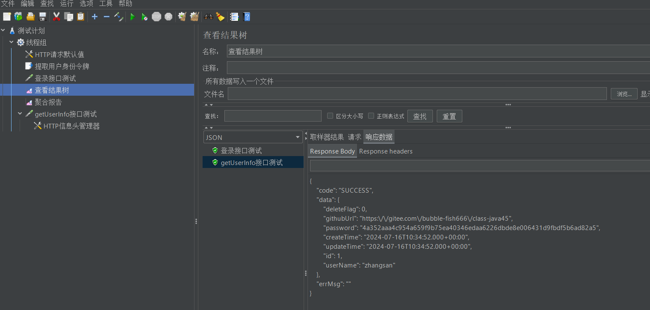Image resolution: width=650 pixels, height=310 pixels.
Task: Click the 重置 button
Action: (x=450, y=116)
